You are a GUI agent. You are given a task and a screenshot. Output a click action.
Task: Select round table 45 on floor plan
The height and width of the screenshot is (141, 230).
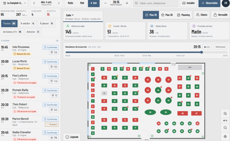point(148,80)
